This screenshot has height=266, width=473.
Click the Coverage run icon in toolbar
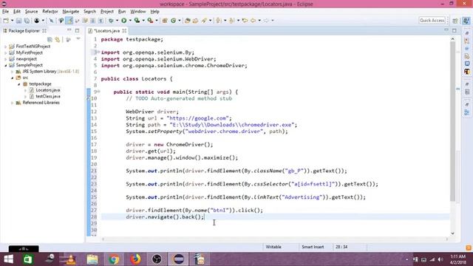[x=137, y=21]
